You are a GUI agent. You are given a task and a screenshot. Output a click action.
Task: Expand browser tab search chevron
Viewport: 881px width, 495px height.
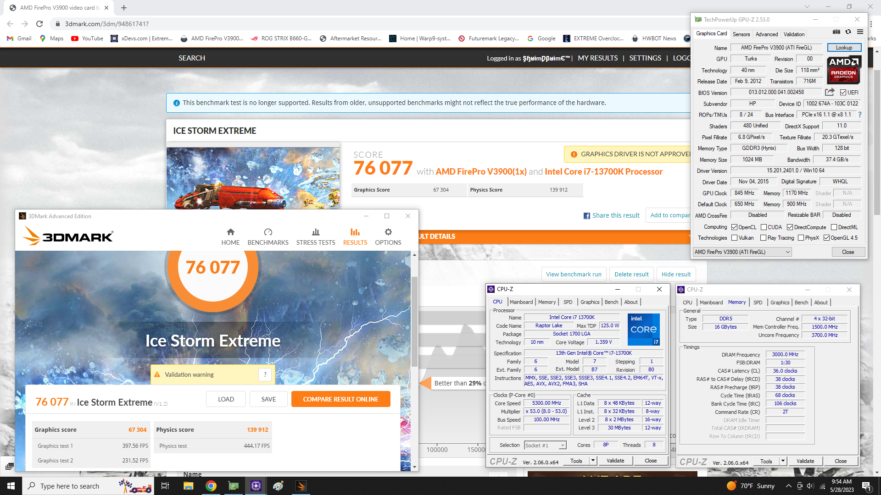pos(806,7)
